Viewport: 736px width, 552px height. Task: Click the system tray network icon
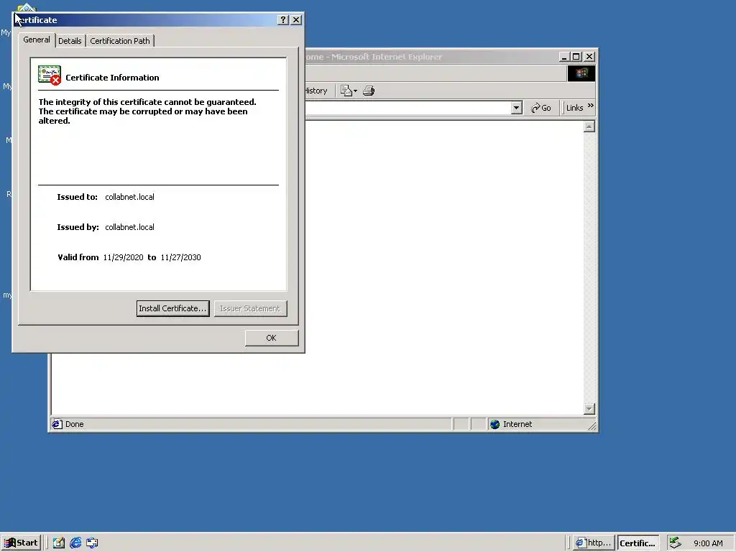(675, 543)
